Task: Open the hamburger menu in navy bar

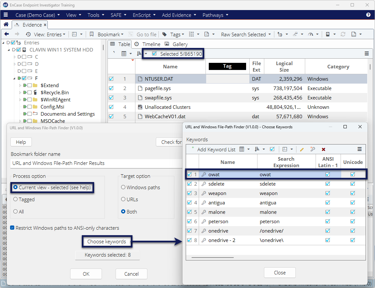Action: pos(6,15)
